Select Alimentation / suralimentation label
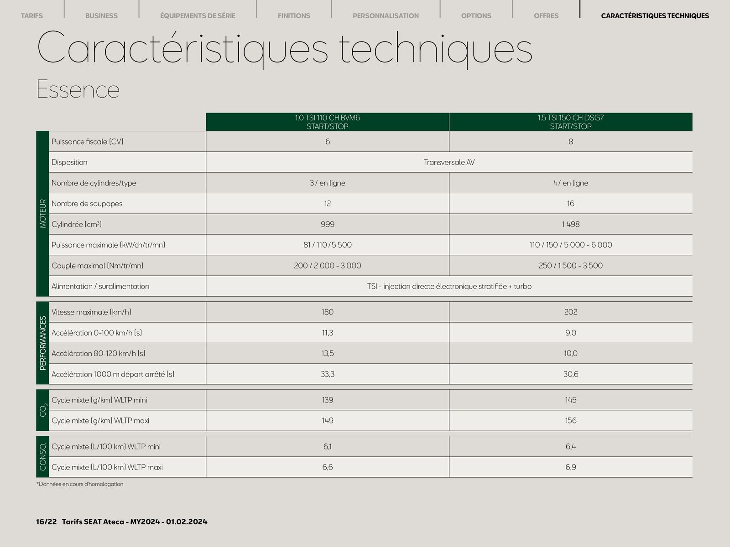 click(100, 286)
